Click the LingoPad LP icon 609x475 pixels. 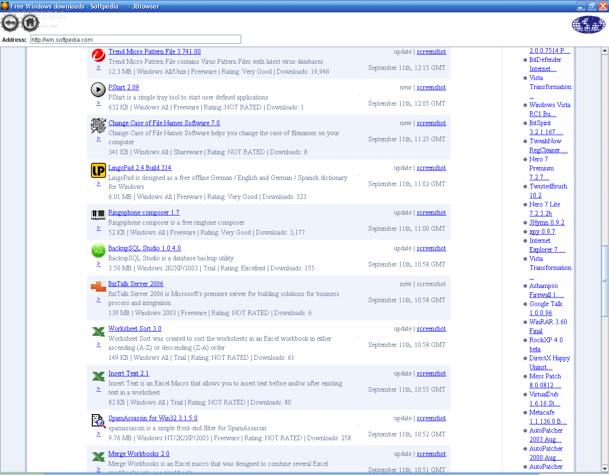98,170
